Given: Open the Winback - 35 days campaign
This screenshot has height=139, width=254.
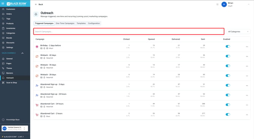Looking at the screenshot, I should click(48, 65).
